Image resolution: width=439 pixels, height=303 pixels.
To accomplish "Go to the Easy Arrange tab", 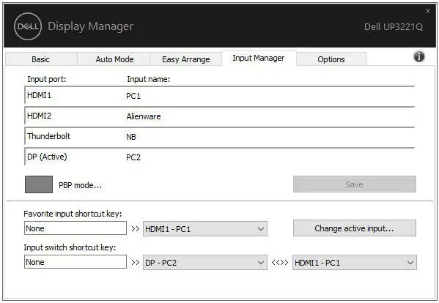I will 186,59.
